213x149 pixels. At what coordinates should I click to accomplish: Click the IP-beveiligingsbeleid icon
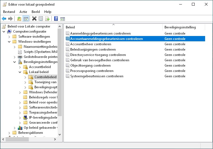(x=25, y=118)
